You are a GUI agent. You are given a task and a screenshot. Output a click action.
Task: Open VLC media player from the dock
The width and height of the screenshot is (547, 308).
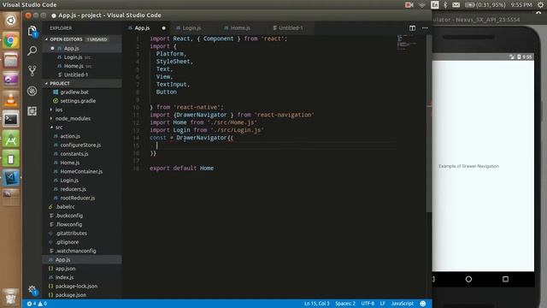(x=11, y=100)
